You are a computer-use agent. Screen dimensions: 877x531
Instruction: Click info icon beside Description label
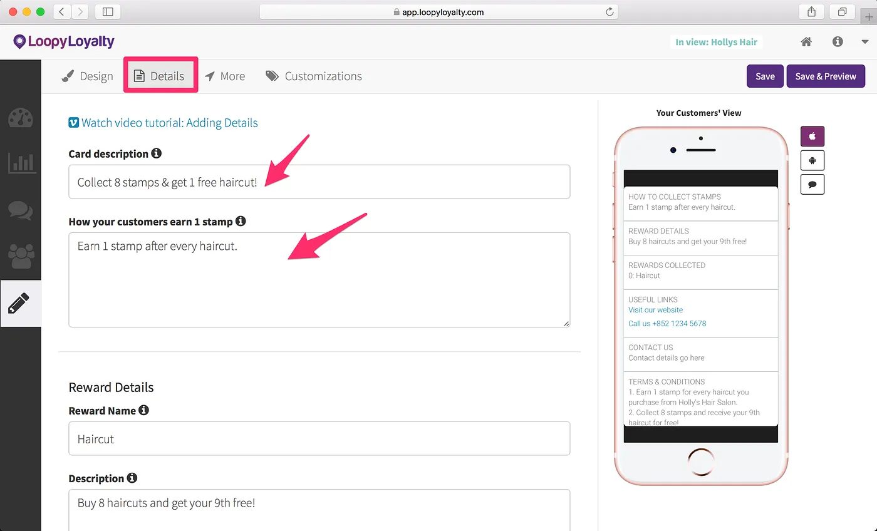(x=132, y=478)
